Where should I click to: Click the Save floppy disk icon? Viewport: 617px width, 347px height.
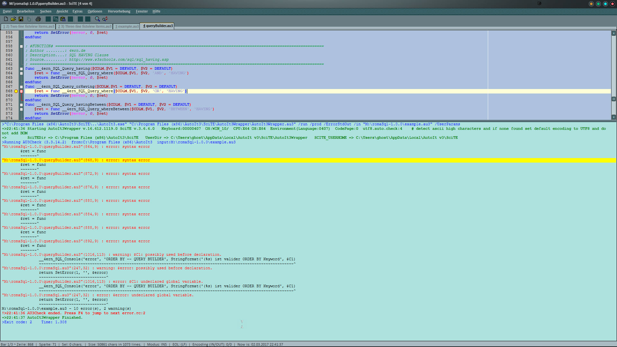click(x=21, y=19)
